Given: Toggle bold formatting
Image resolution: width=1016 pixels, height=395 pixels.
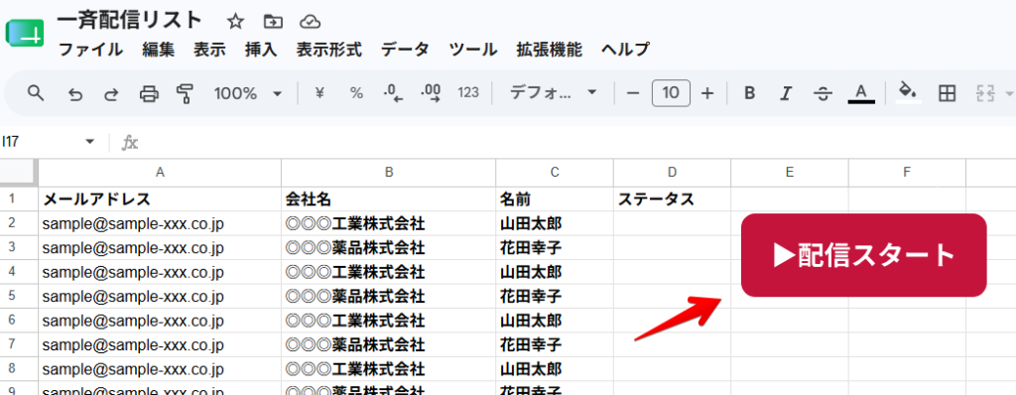Looking at the screenshot, I should 750,93.
